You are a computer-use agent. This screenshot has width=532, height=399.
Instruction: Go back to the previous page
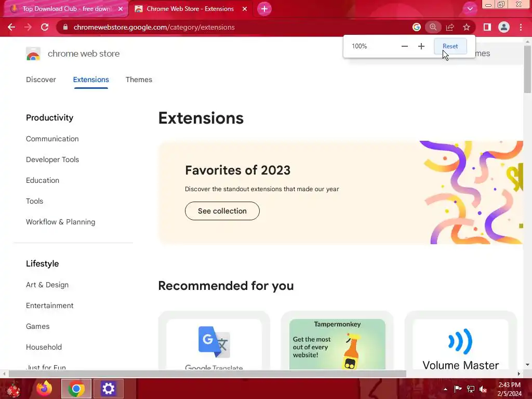coord(11,27)
